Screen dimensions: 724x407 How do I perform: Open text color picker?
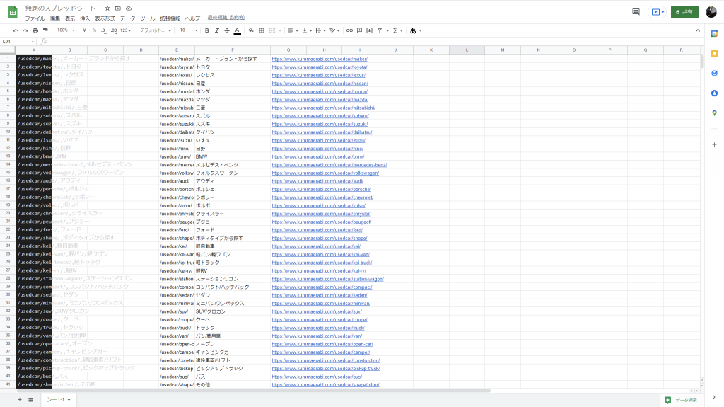coord(238,30)
